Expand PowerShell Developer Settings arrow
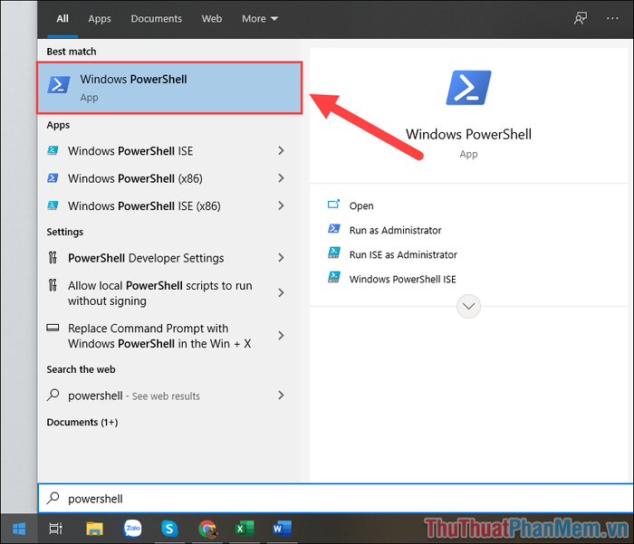This screenshot has height=544, width=634. pyautogui.click(x=281, y=257)
